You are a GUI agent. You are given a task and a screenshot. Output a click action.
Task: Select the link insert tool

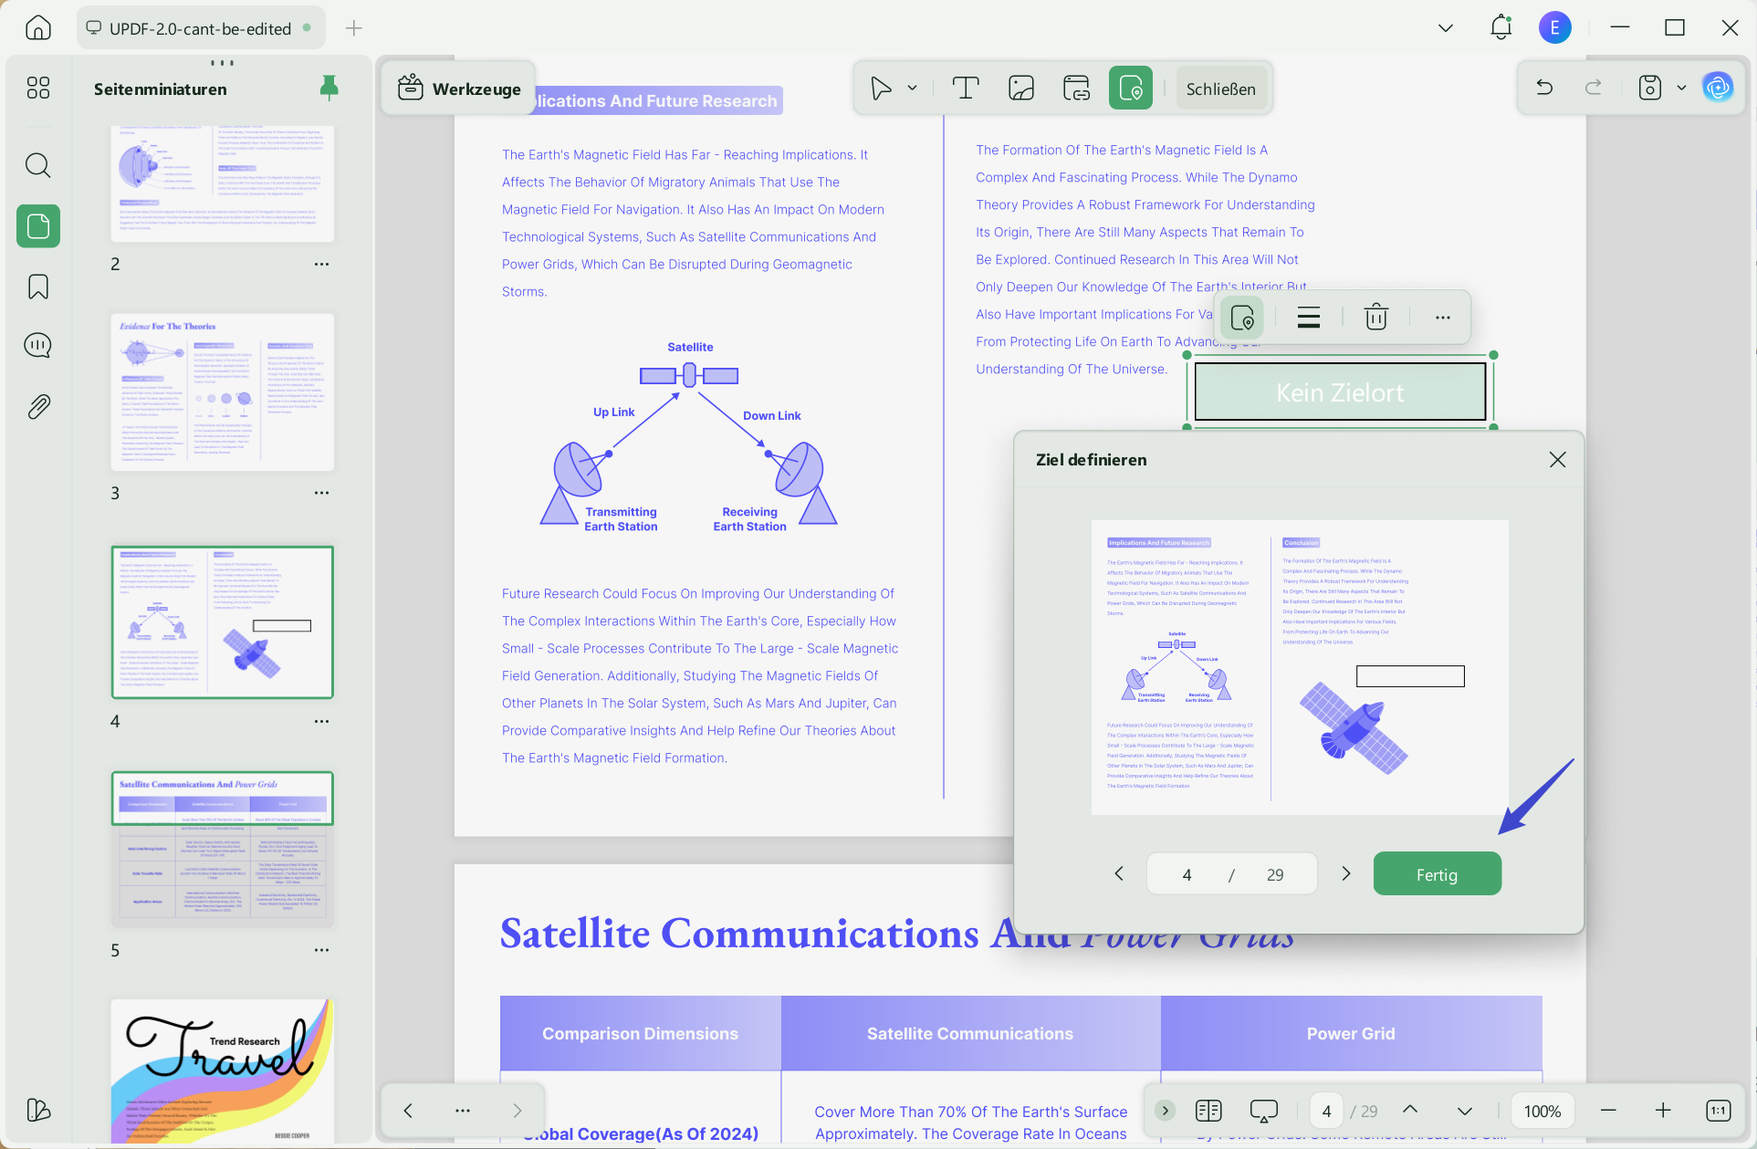click(x=1076, y=89)
